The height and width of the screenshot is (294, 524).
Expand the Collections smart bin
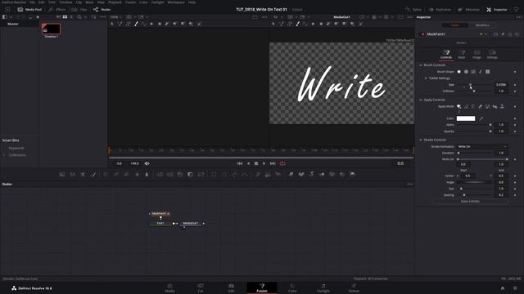[4, 155]
